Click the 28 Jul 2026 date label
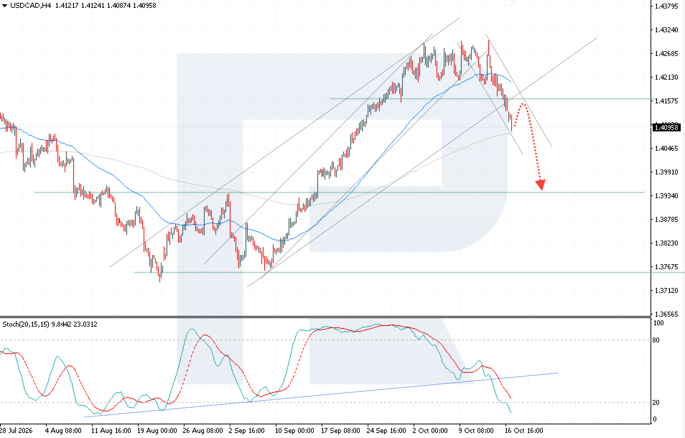The image size is (685, 438). pos(16,430)
